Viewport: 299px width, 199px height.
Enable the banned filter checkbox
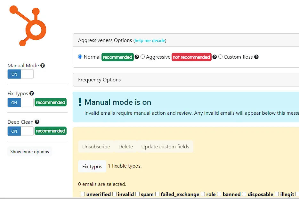pyautogui.click(x=219, y=194)
